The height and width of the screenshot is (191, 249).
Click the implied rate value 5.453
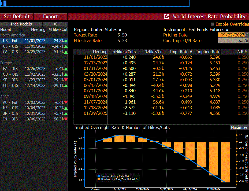[215, 68]
